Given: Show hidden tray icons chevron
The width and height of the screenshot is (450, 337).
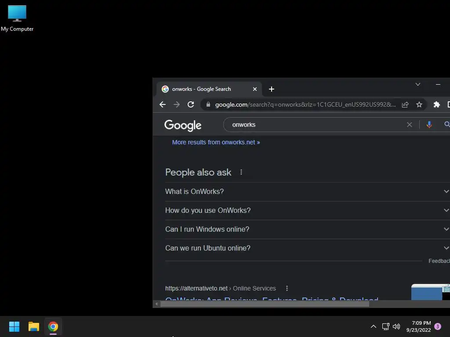Looking at the screenshot, I should tap(374, 326).
